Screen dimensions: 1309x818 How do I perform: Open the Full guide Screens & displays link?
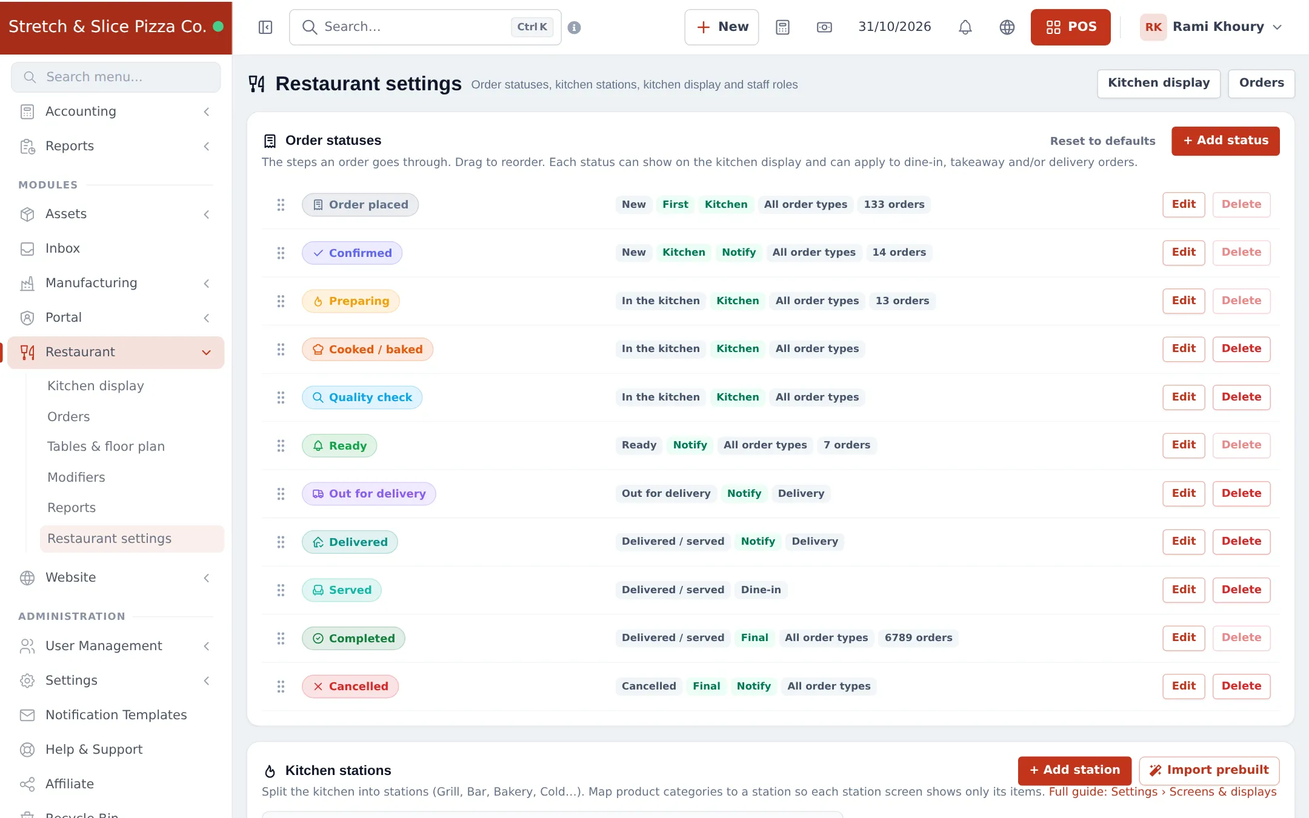pos(1162,792)
